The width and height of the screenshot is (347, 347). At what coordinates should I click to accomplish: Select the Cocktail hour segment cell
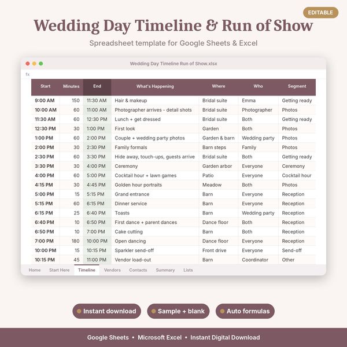[x=297, y=175]
